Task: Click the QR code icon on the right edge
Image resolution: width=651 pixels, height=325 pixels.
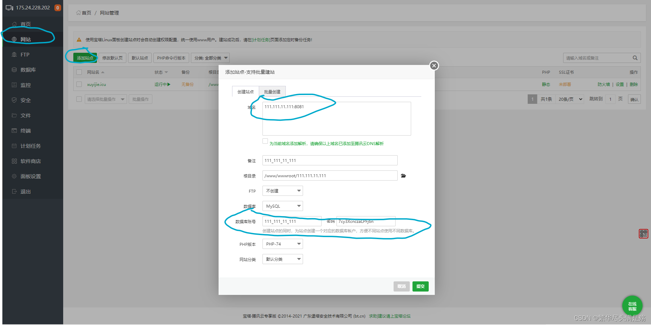Action: click(643, 233)
